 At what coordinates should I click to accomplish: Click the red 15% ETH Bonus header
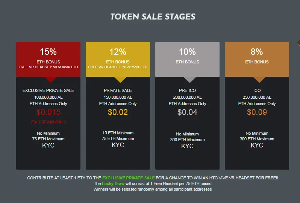click(48, 59)
